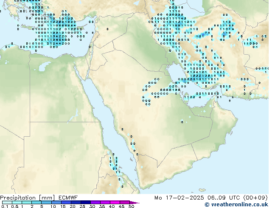Select the 5 to 10 legend swatch
269x208 pixels.
tap(46, 202)
